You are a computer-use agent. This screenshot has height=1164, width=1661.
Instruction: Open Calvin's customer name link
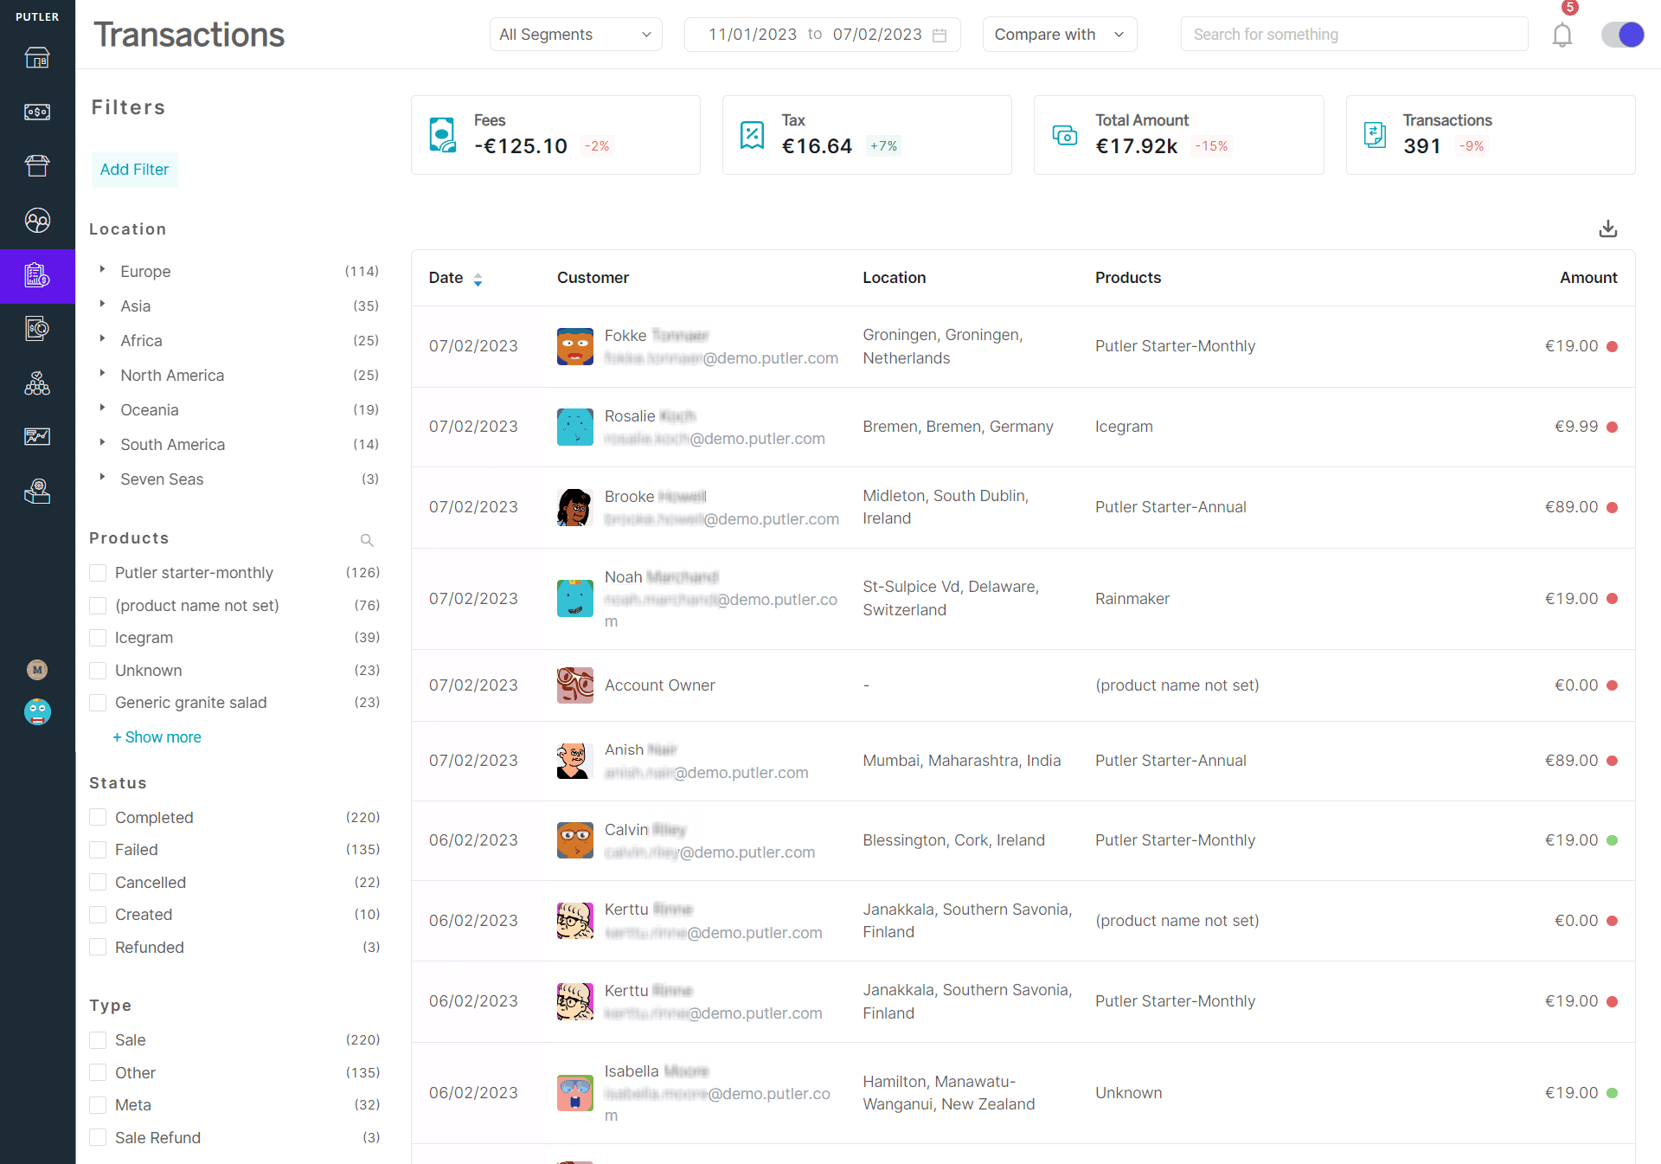[645, 830]
